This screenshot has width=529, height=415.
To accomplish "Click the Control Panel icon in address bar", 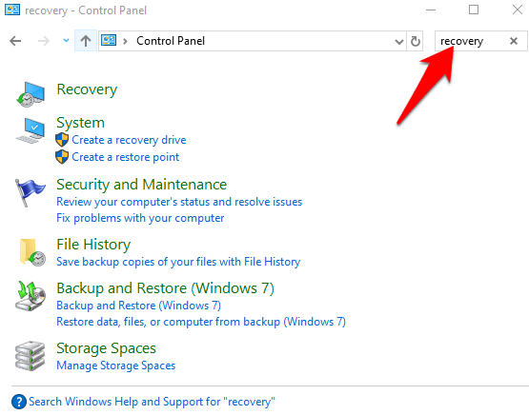I will (x=109, y=40).
